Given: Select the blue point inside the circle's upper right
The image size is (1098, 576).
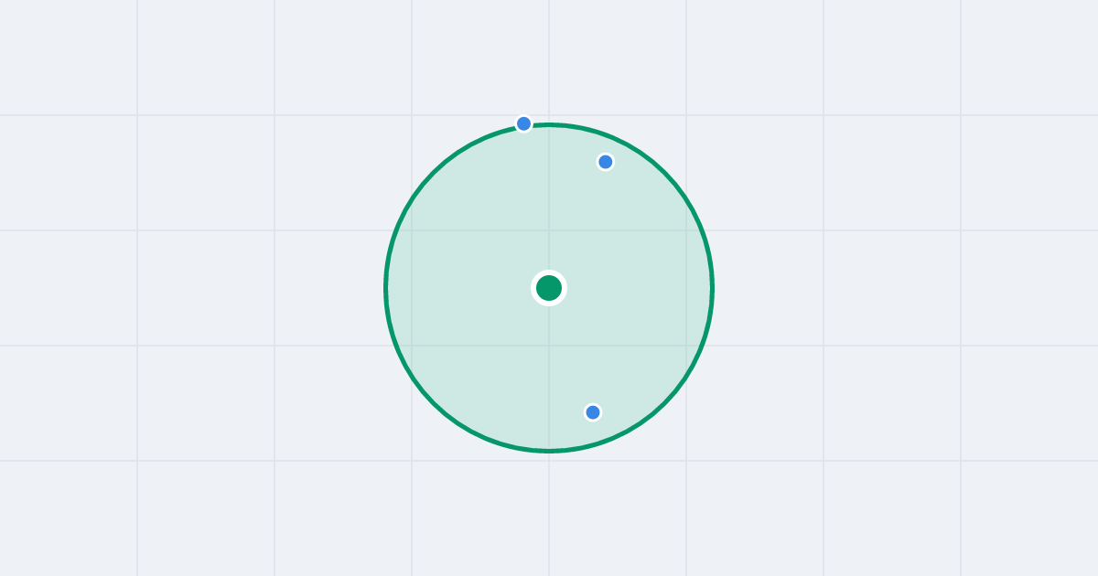Looking at the screenshot, I should click(606, 162).
